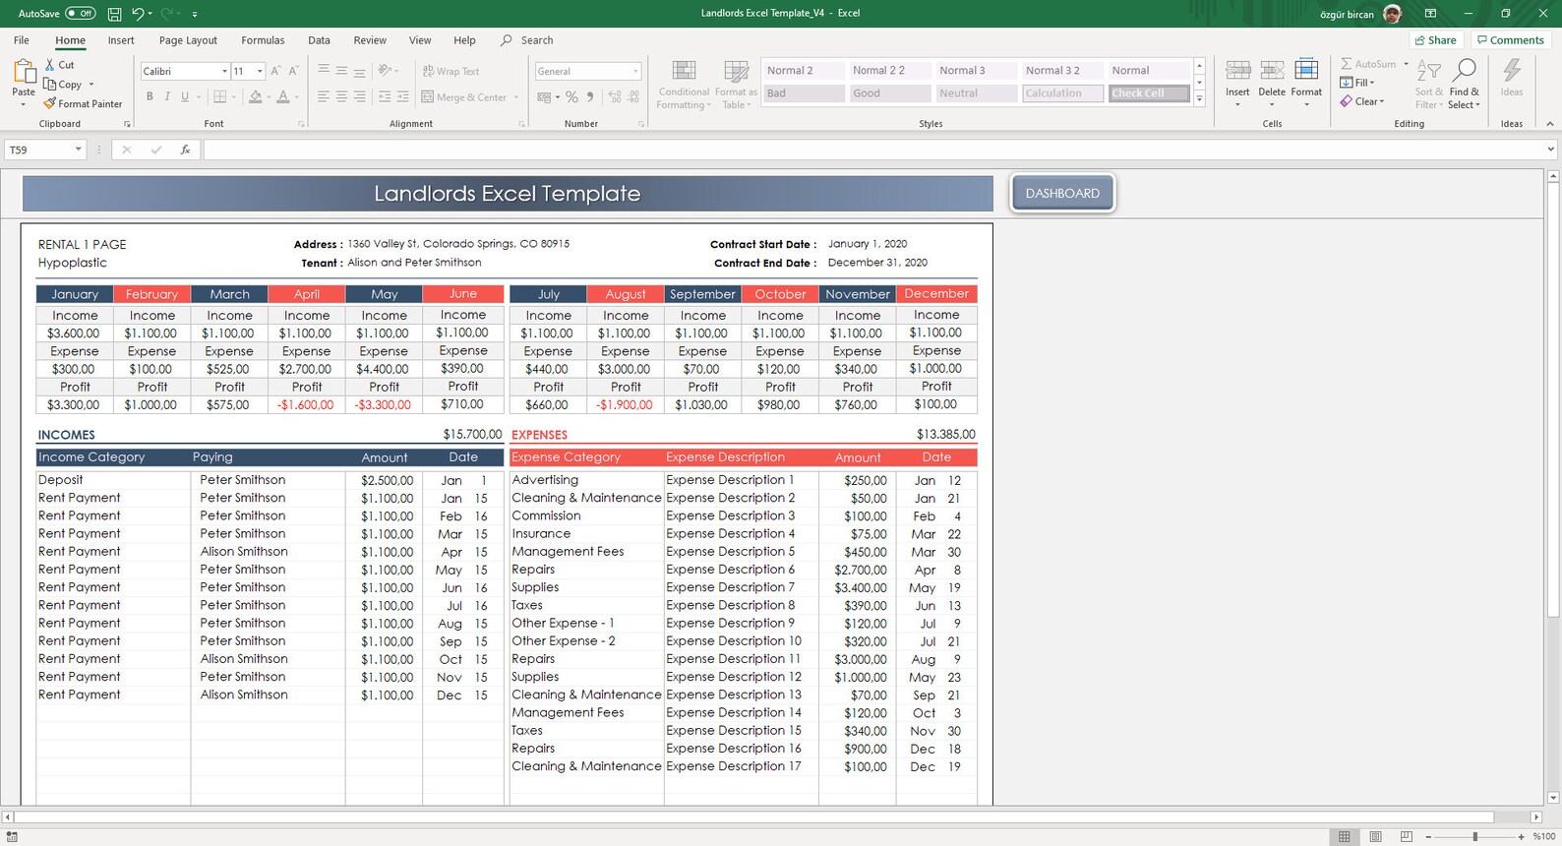Viewport: 1562px width, 846px height.
Task: Switch to the Insert tab
Action: click(x=121, y=40)
